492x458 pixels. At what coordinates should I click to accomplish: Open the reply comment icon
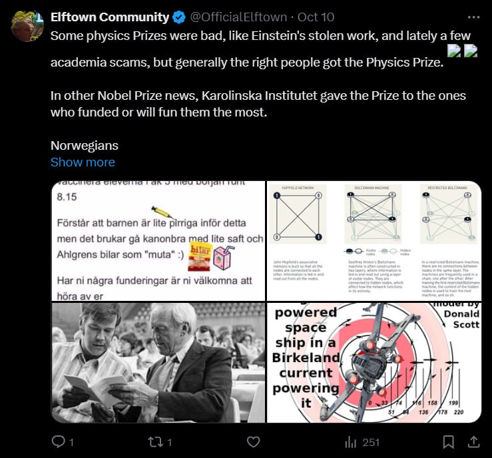(x=59, y=441)
